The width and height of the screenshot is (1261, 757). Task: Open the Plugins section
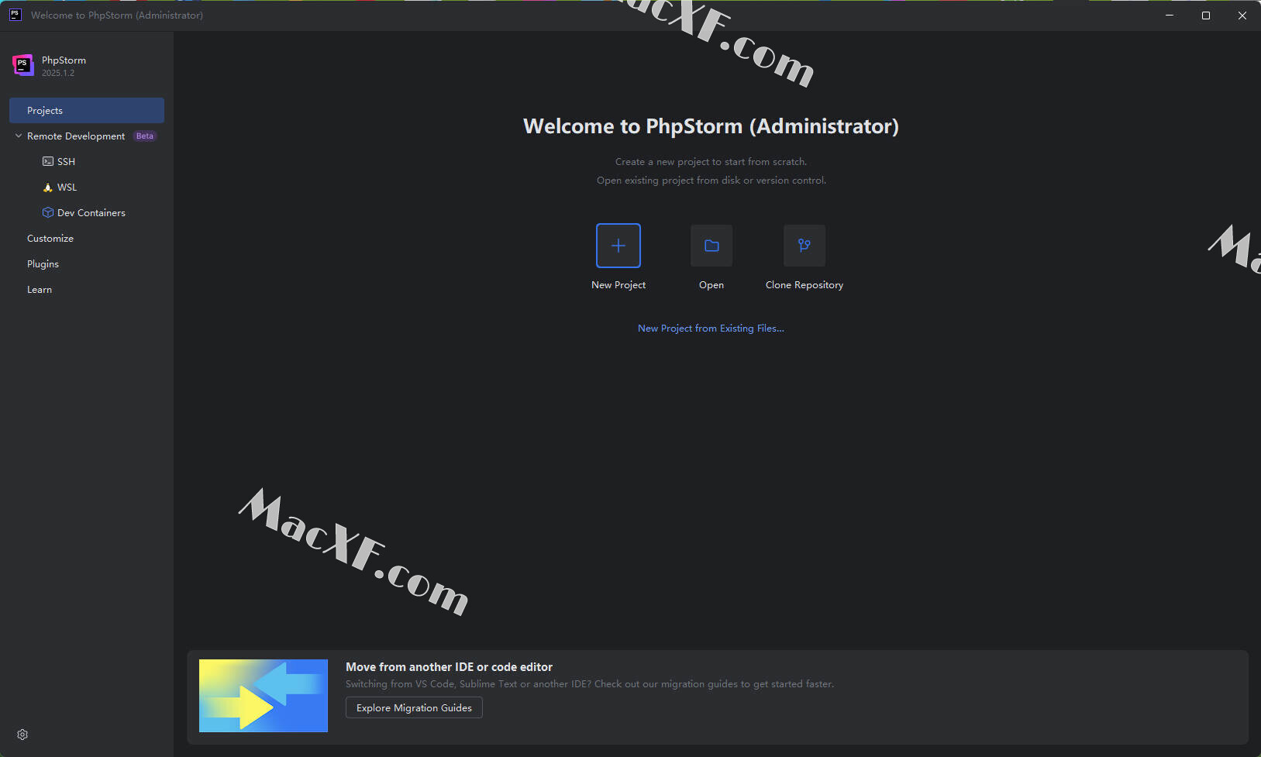pyautogui.click(x=43, y=263)
